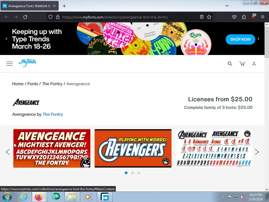This screenshot has height=202, width=269.
Task: Open the Avengeance Mightiest Avenger thumbnail
Action: pyautogui.click(x=52, y=148)
